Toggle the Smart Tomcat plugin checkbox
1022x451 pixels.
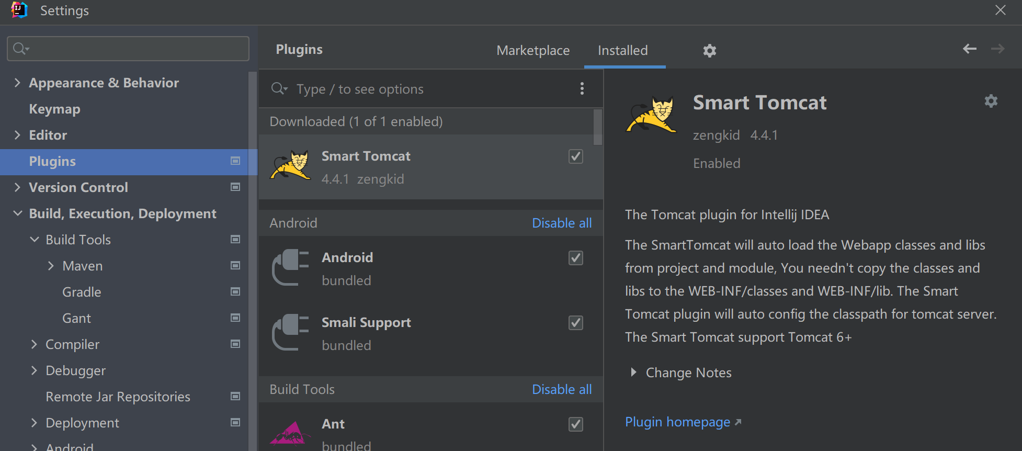click(575, 156)
